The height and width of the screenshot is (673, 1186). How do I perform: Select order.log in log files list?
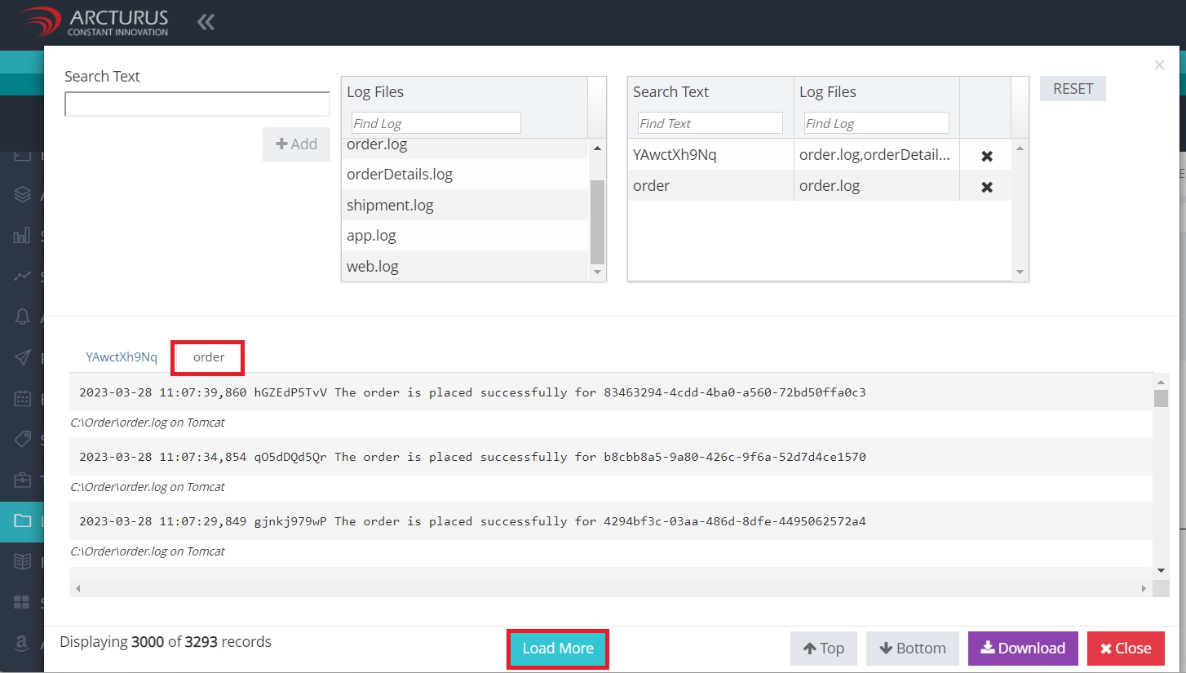tap(465, 147)
